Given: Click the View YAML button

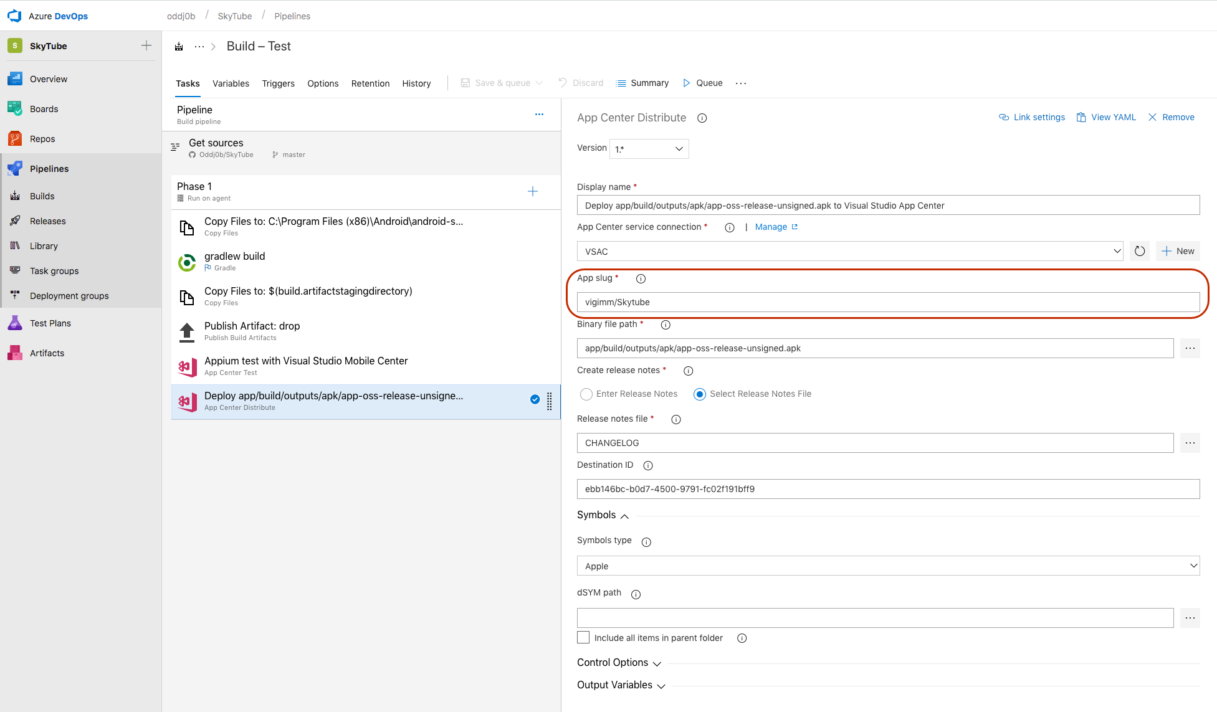Looking at the screenshot, I should pos(1111,117).
